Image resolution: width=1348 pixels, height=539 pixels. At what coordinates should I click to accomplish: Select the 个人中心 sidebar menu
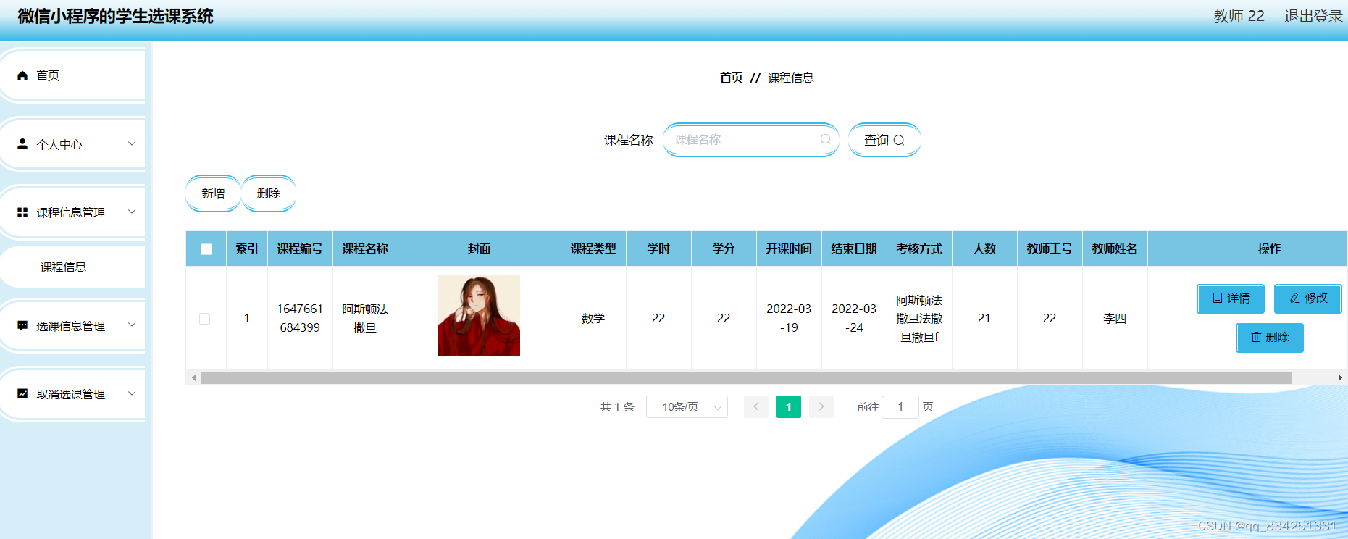(72, 144)
